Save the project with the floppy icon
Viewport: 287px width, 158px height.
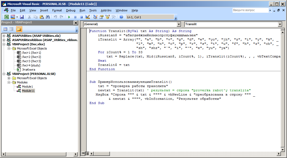22,17
